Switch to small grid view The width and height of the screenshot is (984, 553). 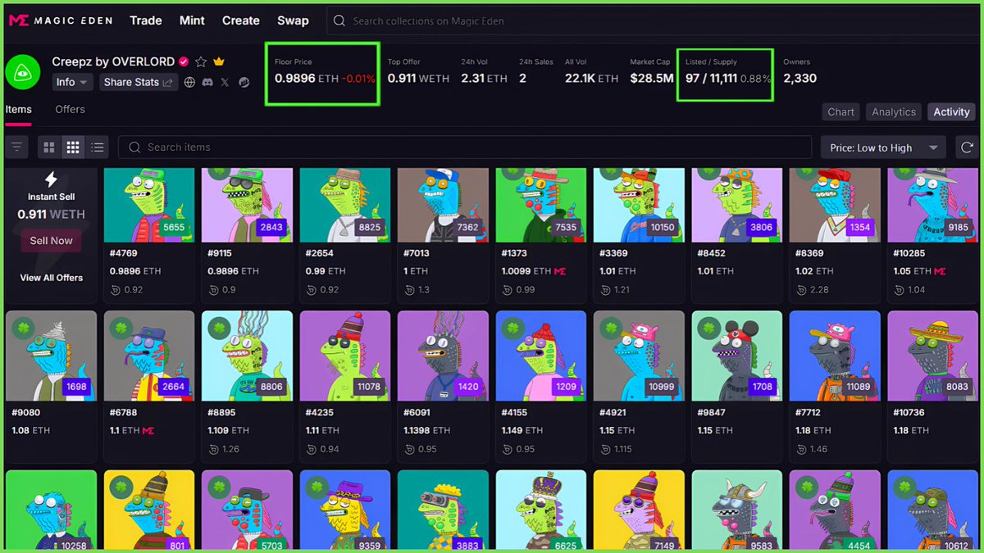[x=73, y=147]
